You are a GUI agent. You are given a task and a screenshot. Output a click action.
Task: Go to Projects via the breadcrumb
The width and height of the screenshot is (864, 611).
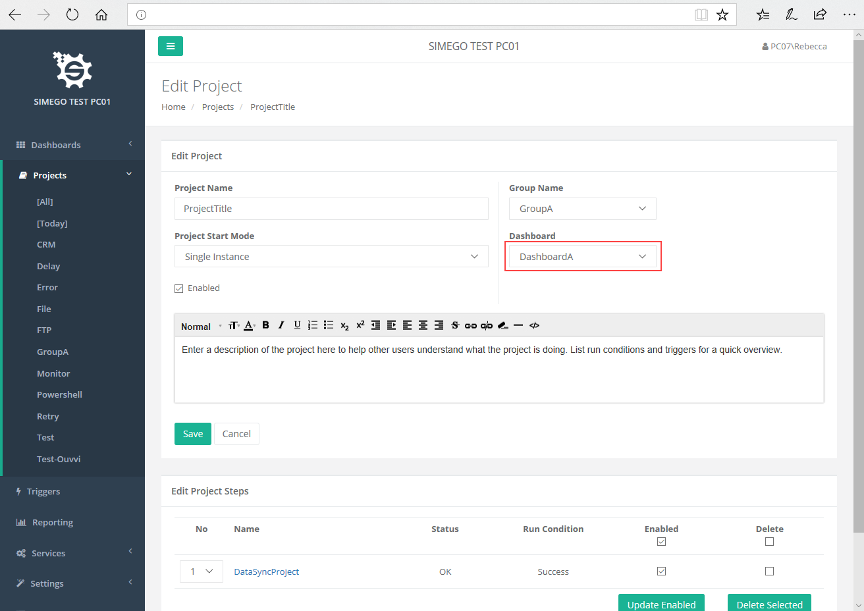[218, 107]
